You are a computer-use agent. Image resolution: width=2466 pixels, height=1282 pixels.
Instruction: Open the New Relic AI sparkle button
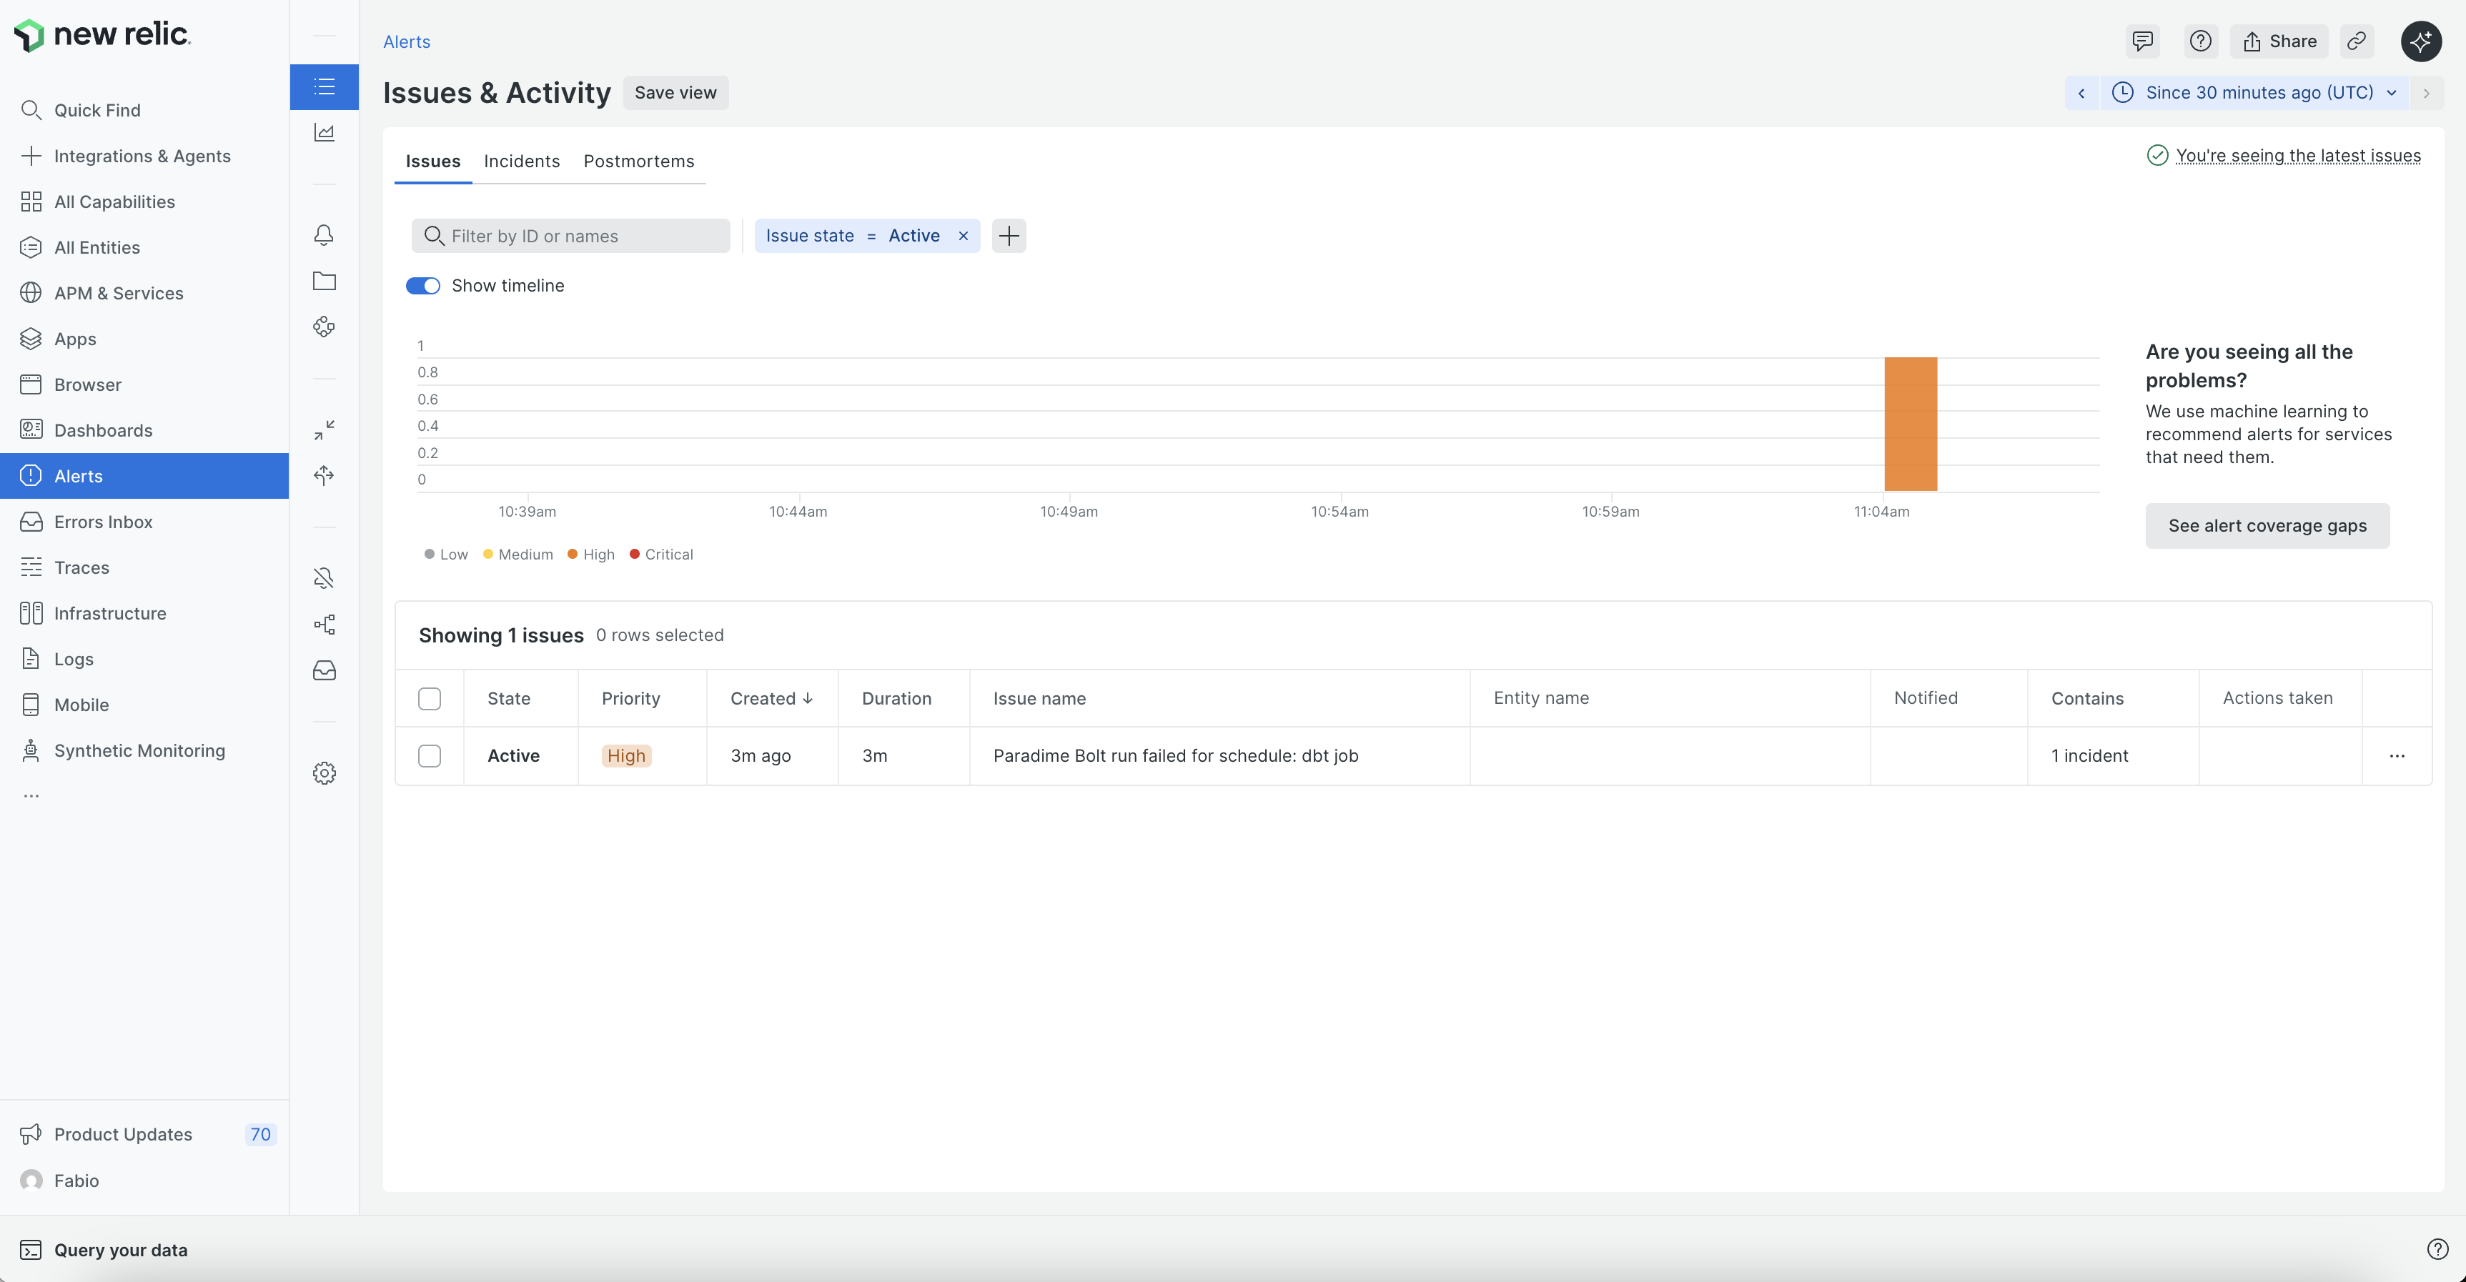pyautogui.click(x=2420, y=41)
